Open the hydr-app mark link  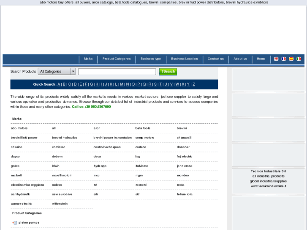click(100, 166)
